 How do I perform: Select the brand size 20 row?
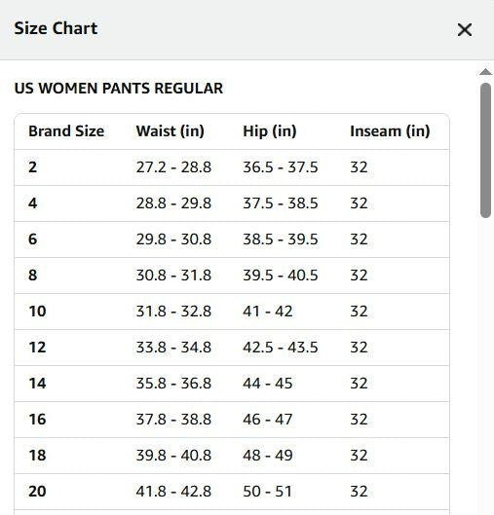click(232, 492)
